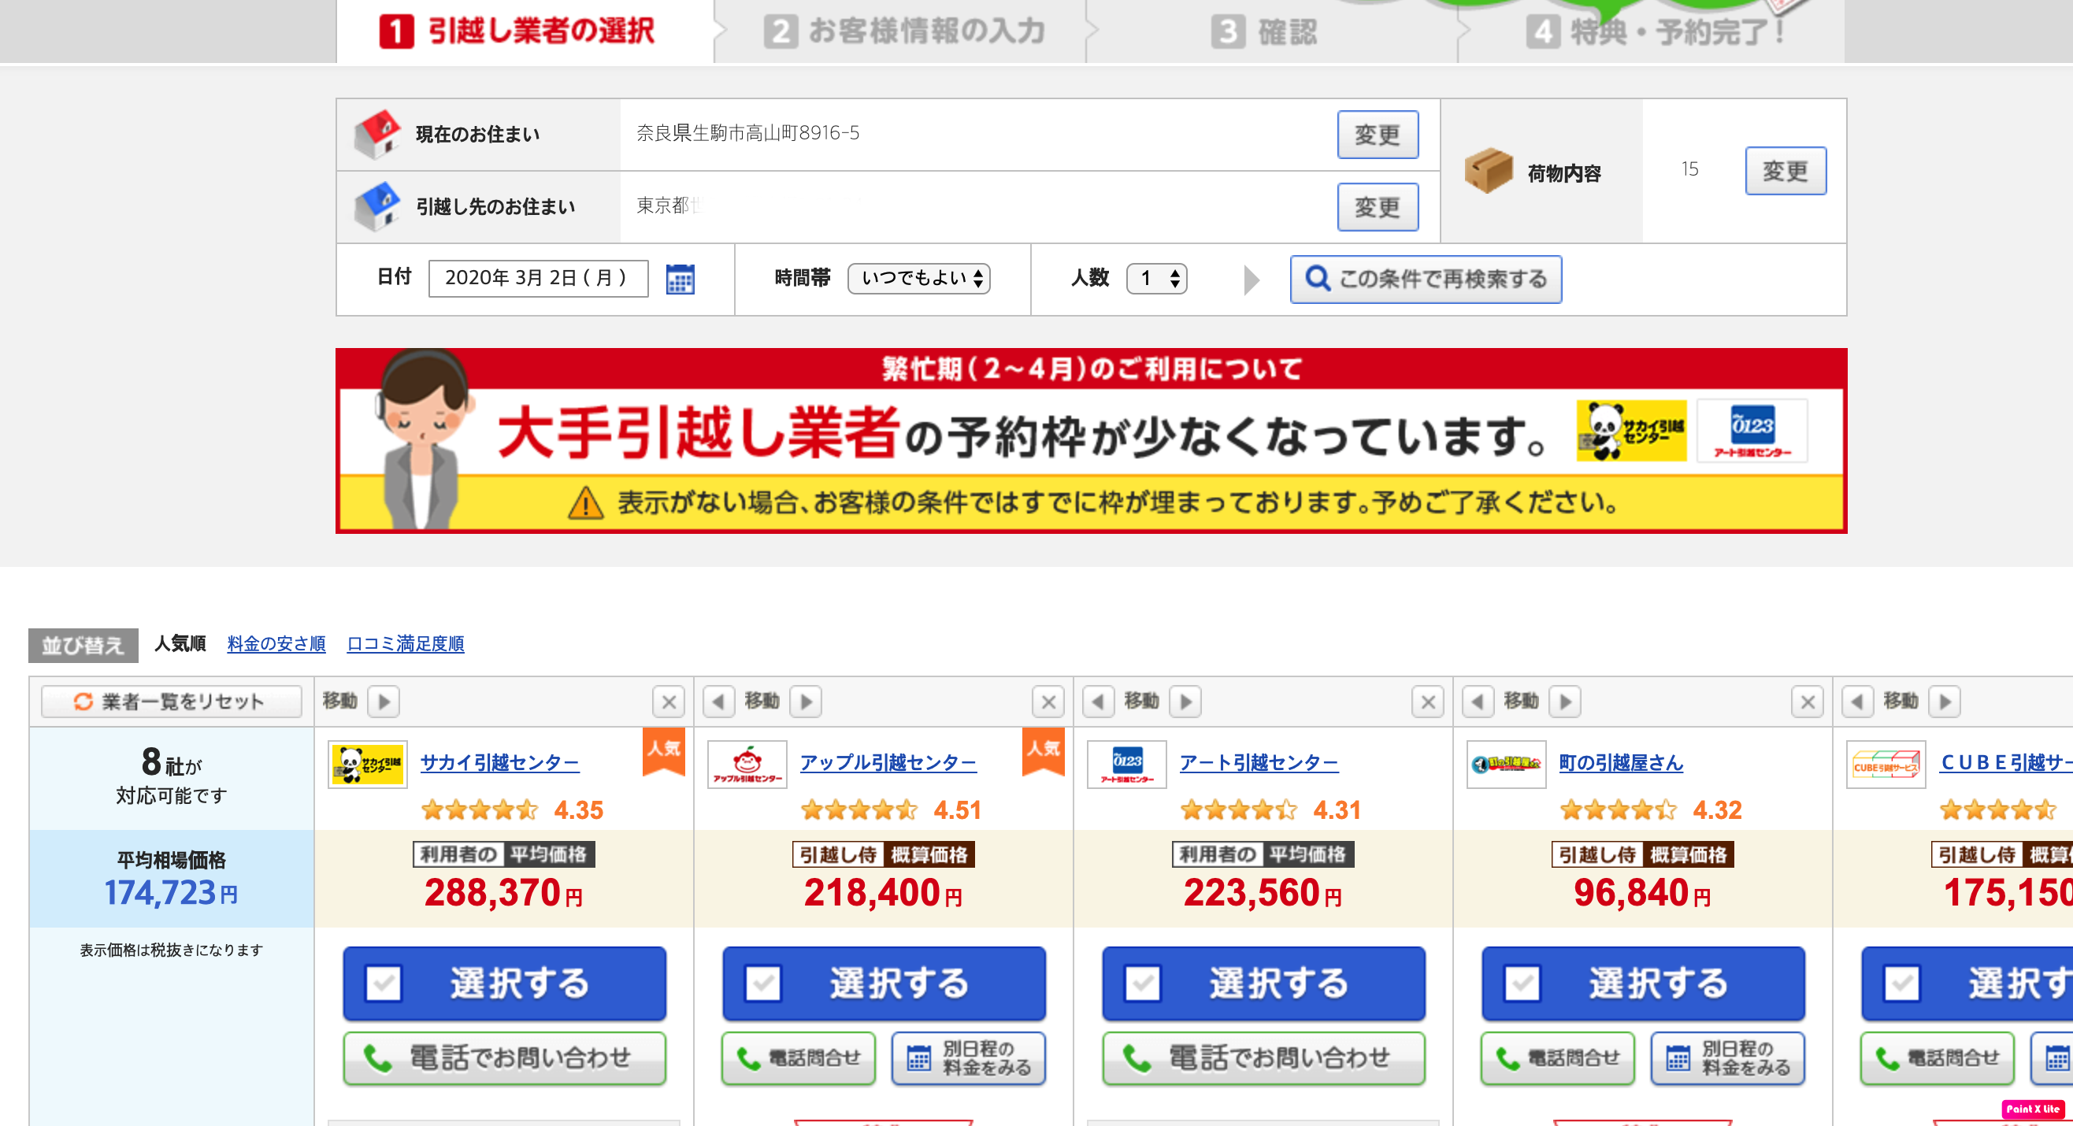Click the Sakai moving center panda logo
Screen dimensions: 2073x1126
368,763
